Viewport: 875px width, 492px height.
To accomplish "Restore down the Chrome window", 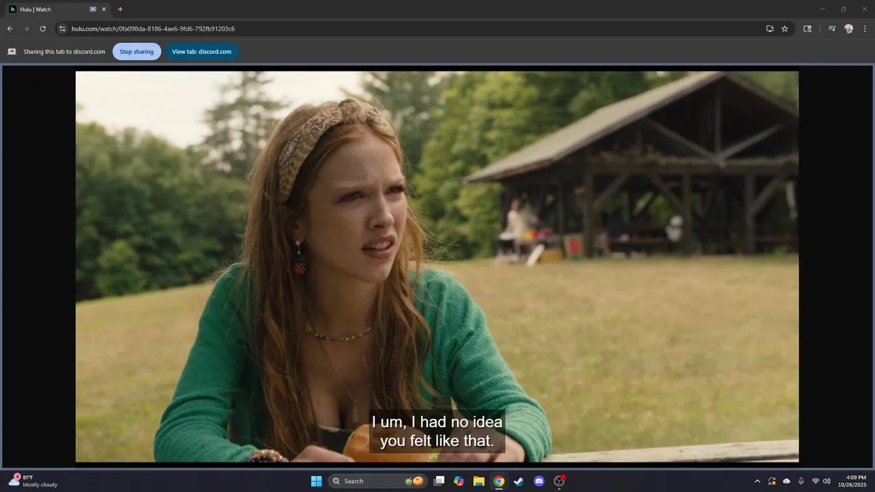I will [x=843, y=9].
